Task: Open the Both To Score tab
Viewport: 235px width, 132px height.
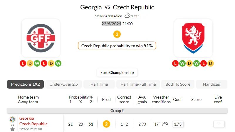Action: (x=178, y=84)
